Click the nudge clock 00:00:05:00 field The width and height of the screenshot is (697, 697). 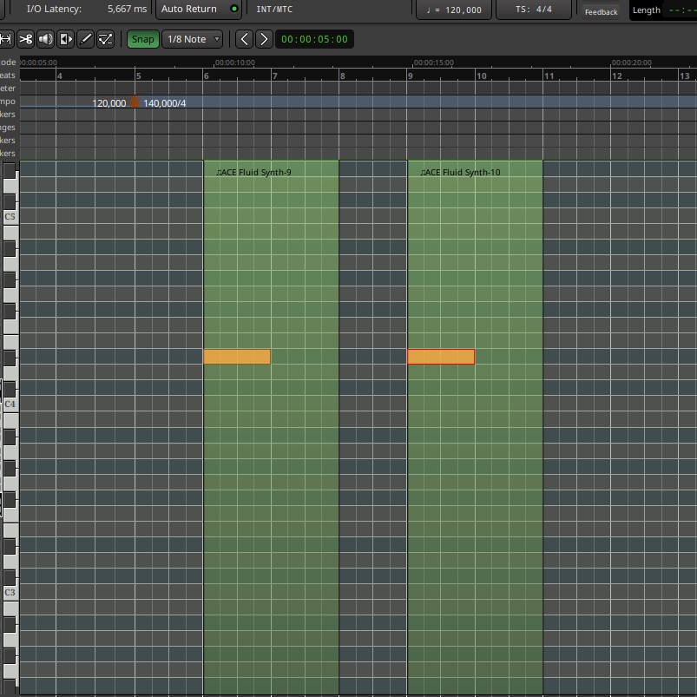pyautogui.click(x=314, y=39)
